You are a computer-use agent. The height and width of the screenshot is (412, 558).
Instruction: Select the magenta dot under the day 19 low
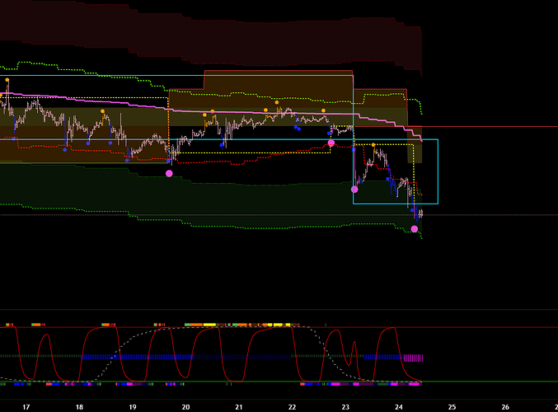tap(170, 173)
